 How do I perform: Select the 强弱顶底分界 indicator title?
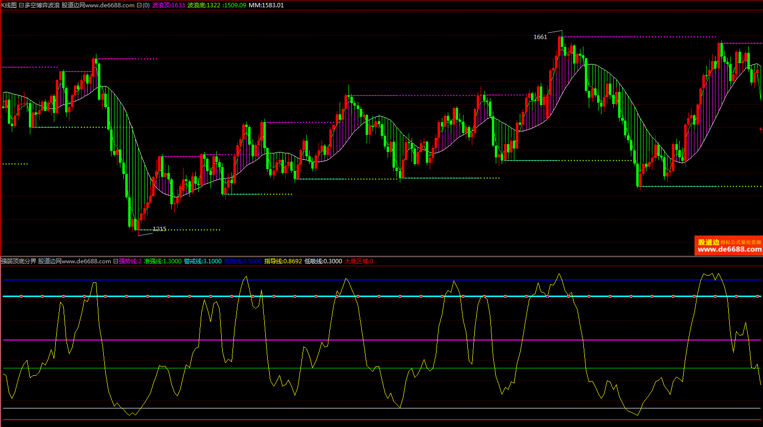[19, 261]
